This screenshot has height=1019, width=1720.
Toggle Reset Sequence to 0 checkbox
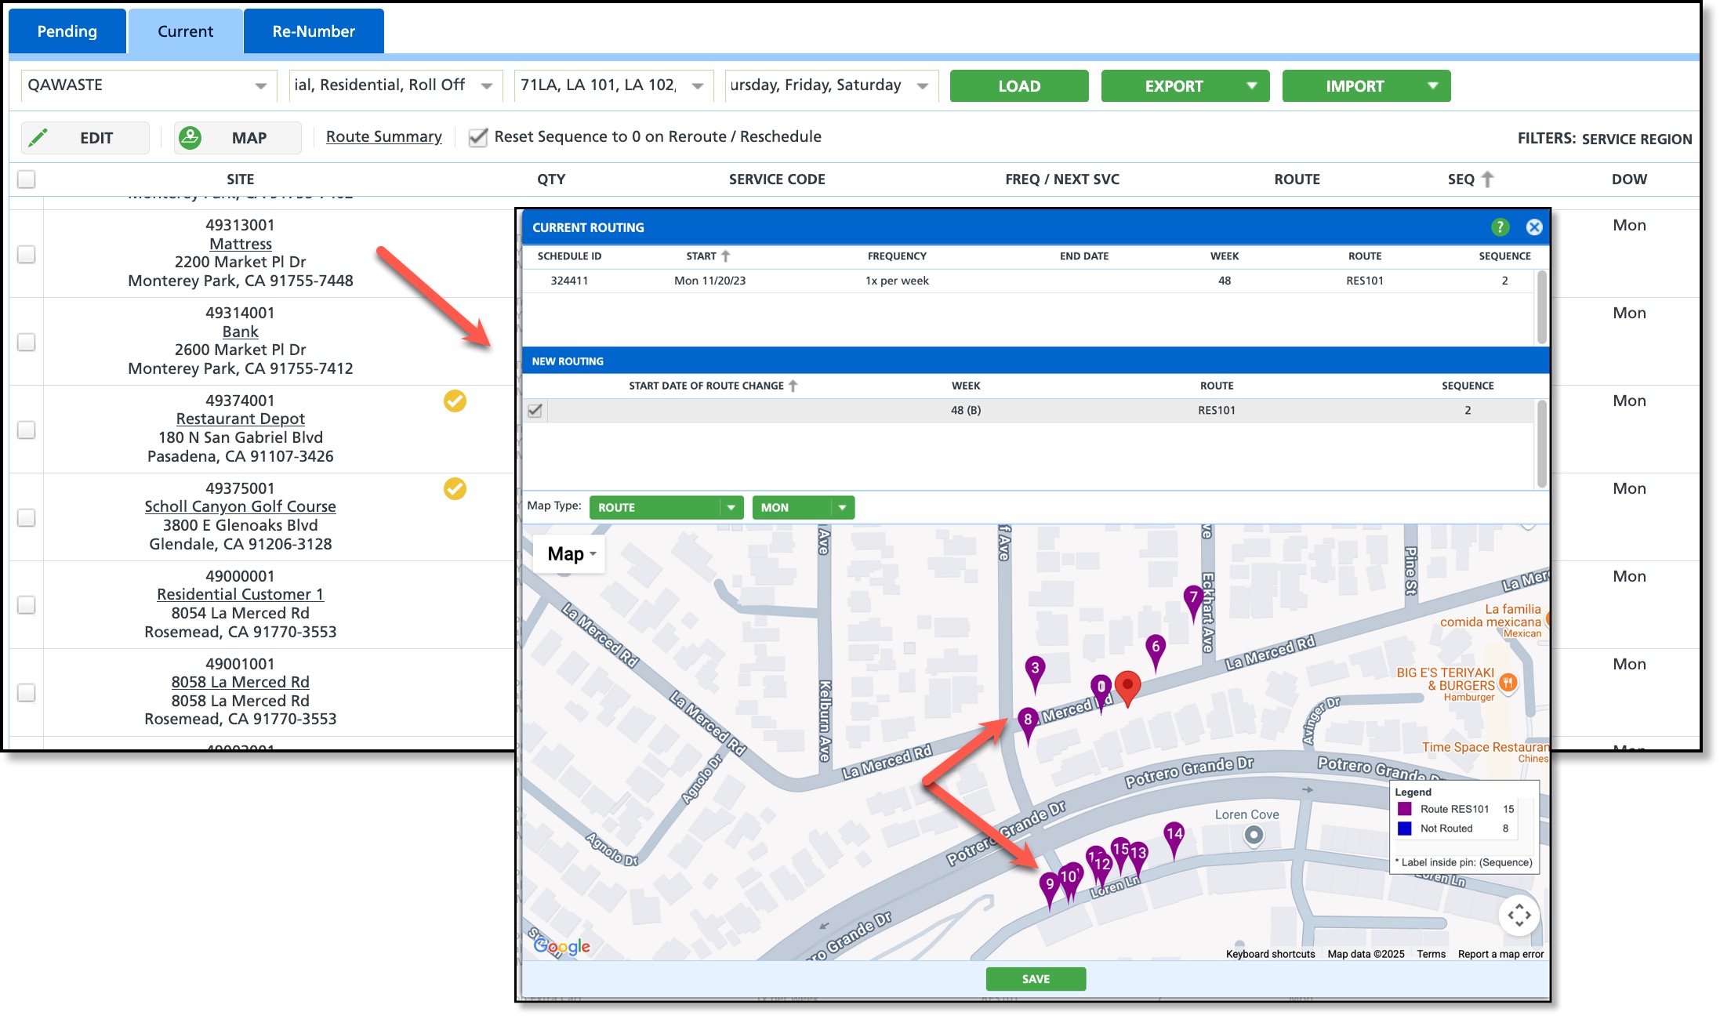coord(477,138)
